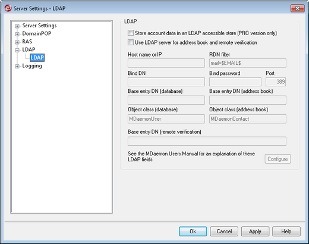Click the MDaemon icon in title bar
309x244 pixels.
click(x=8, y=8)
